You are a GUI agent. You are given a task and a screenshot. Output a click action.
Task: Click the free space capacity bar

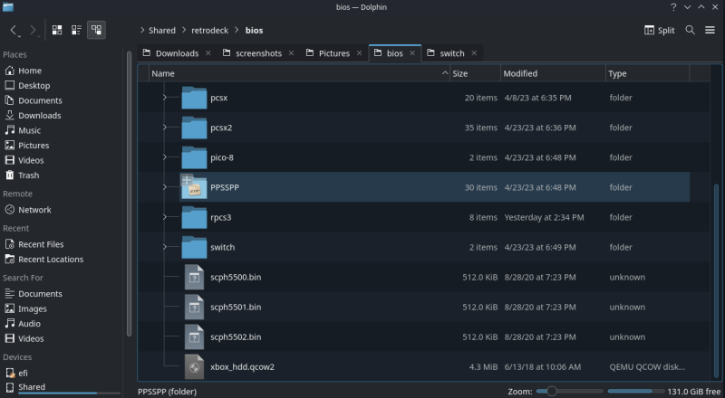pyautogui.click(x=636, y=391)
